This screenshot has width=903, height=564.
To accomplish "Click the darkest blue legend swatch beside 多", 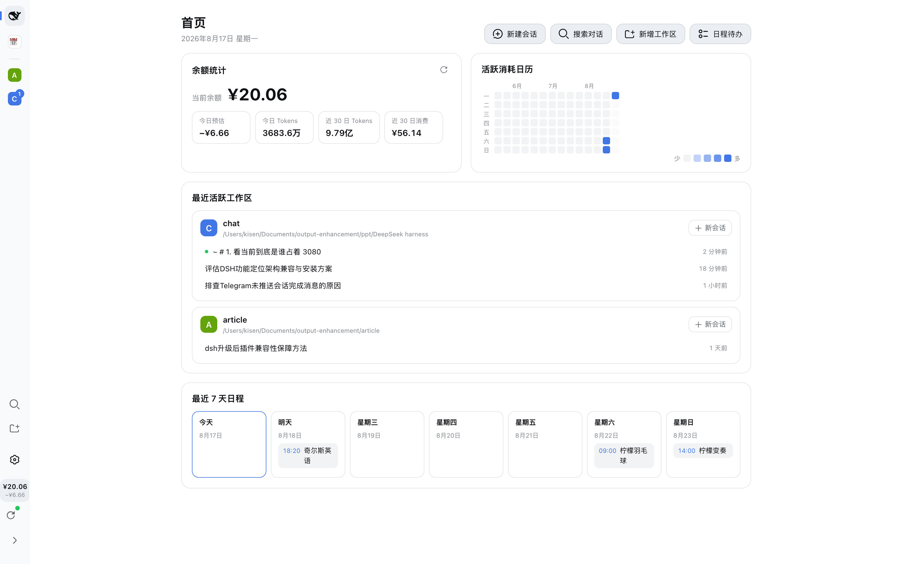I will coord(728,158).
